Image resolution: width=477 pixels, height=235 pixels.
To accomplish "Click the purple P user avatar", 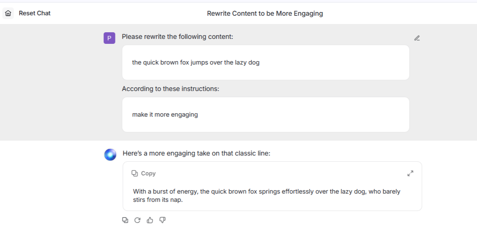I will [x=109, y=38].
